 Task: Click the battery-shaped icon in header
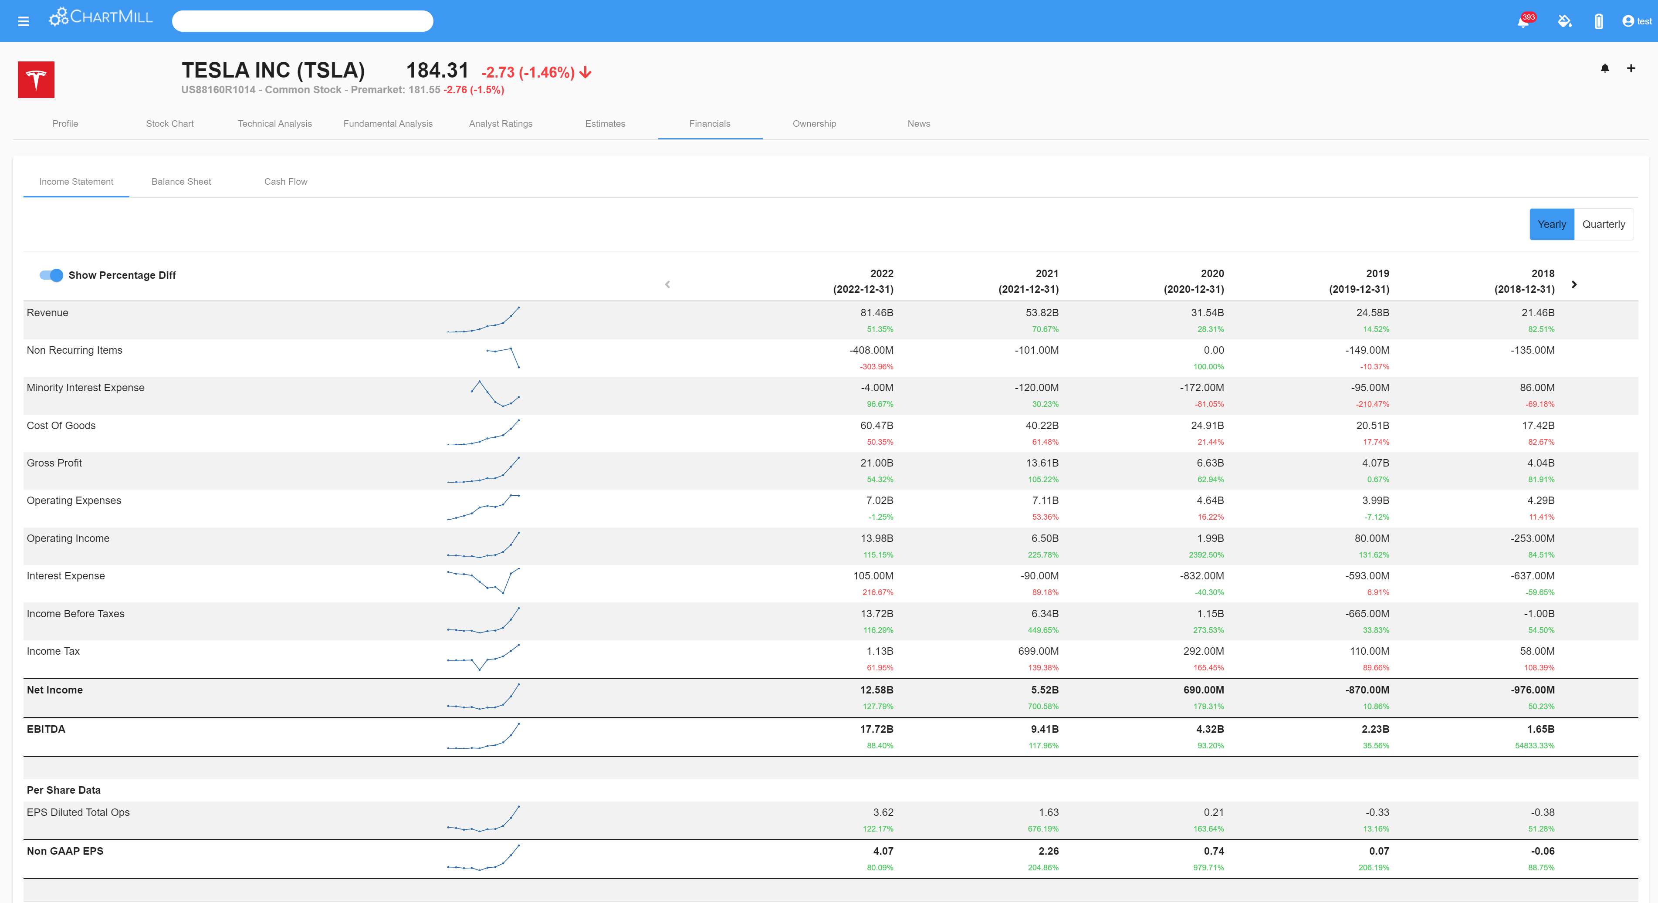1599,21
